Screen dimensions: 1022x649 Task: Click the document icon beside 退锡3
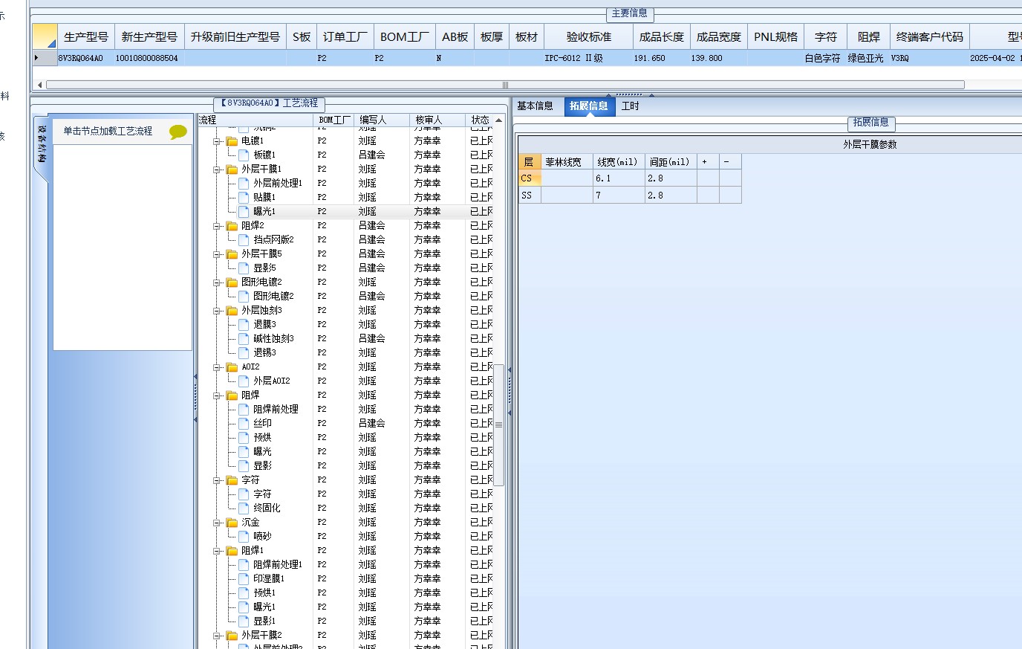244,352
